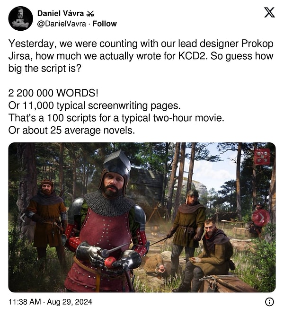Click the red next-image chevron arrow

261,218
